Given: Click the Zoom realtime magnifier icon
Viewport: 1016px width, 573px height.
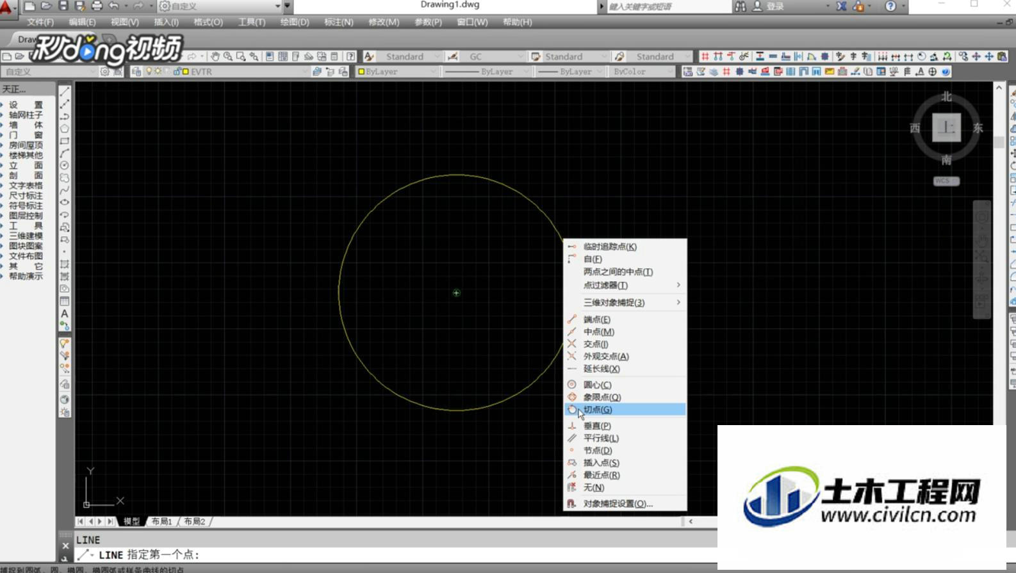Looking at the screenshot, I should (x=228, y=56).
